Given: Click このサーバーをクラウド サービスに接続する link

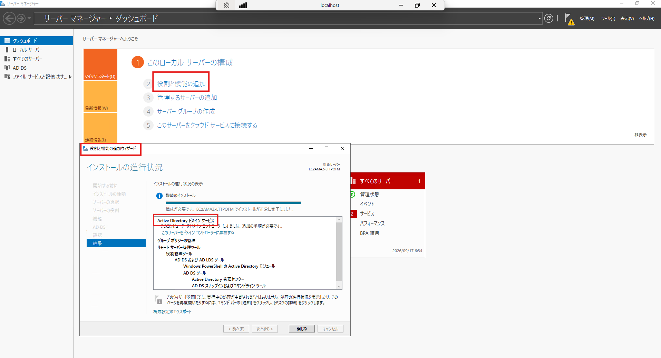Looking at the screenshot, I should tap(207, 125).
